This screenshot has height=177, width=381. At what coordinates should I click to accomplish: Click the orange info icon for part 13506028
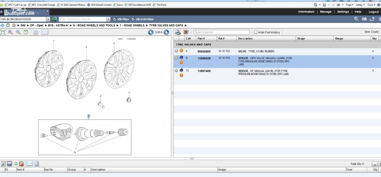pyautogui.click(x=181, y=62)
